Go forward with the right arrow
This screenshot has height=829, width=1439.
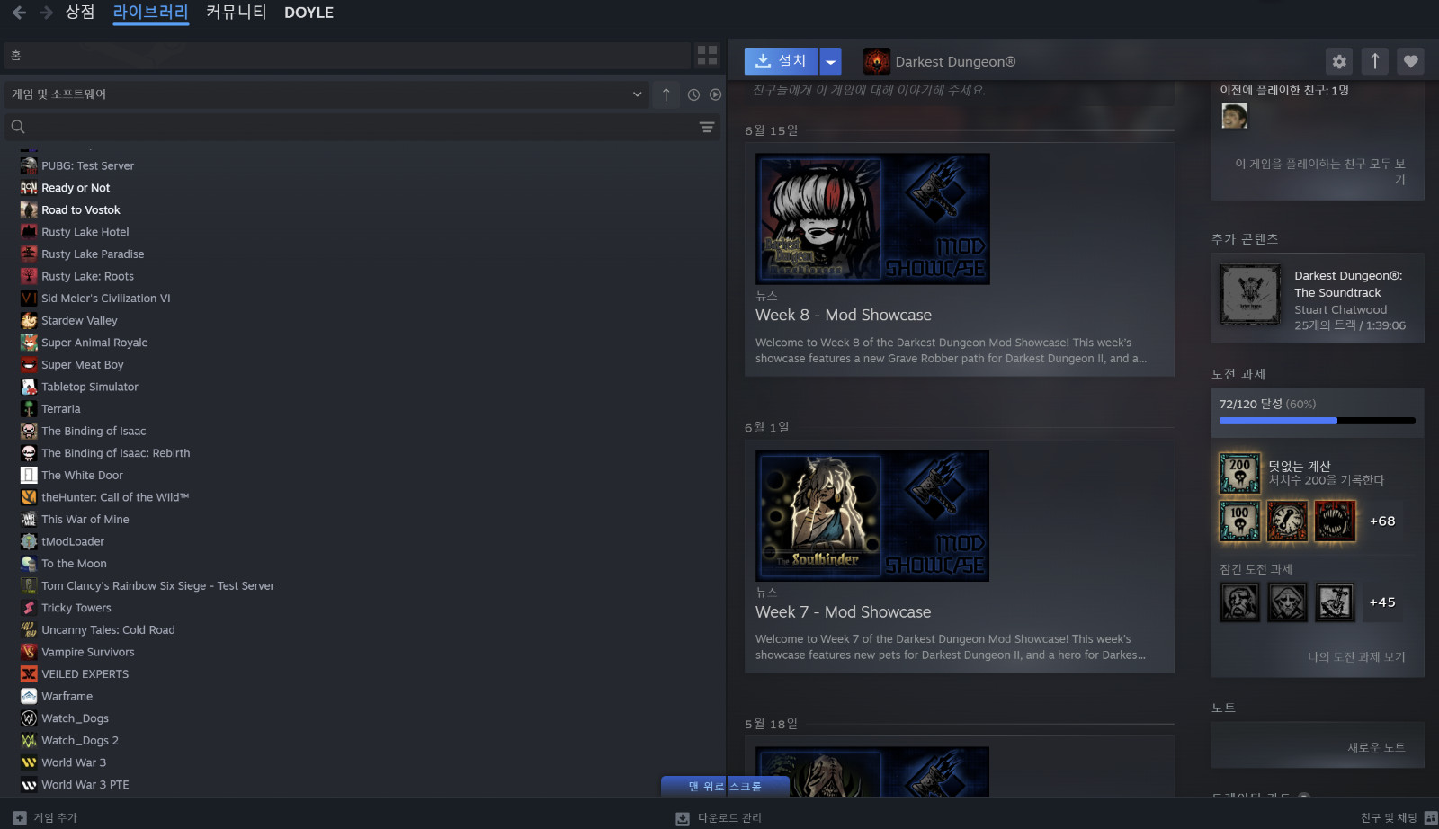pyautogui.click(x=46, y=13)
